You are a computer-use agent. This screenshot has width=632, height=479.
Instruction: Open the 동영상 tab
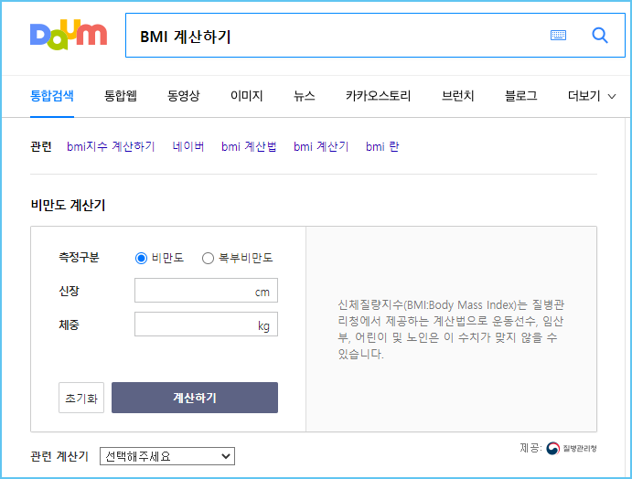pos(184,96)
